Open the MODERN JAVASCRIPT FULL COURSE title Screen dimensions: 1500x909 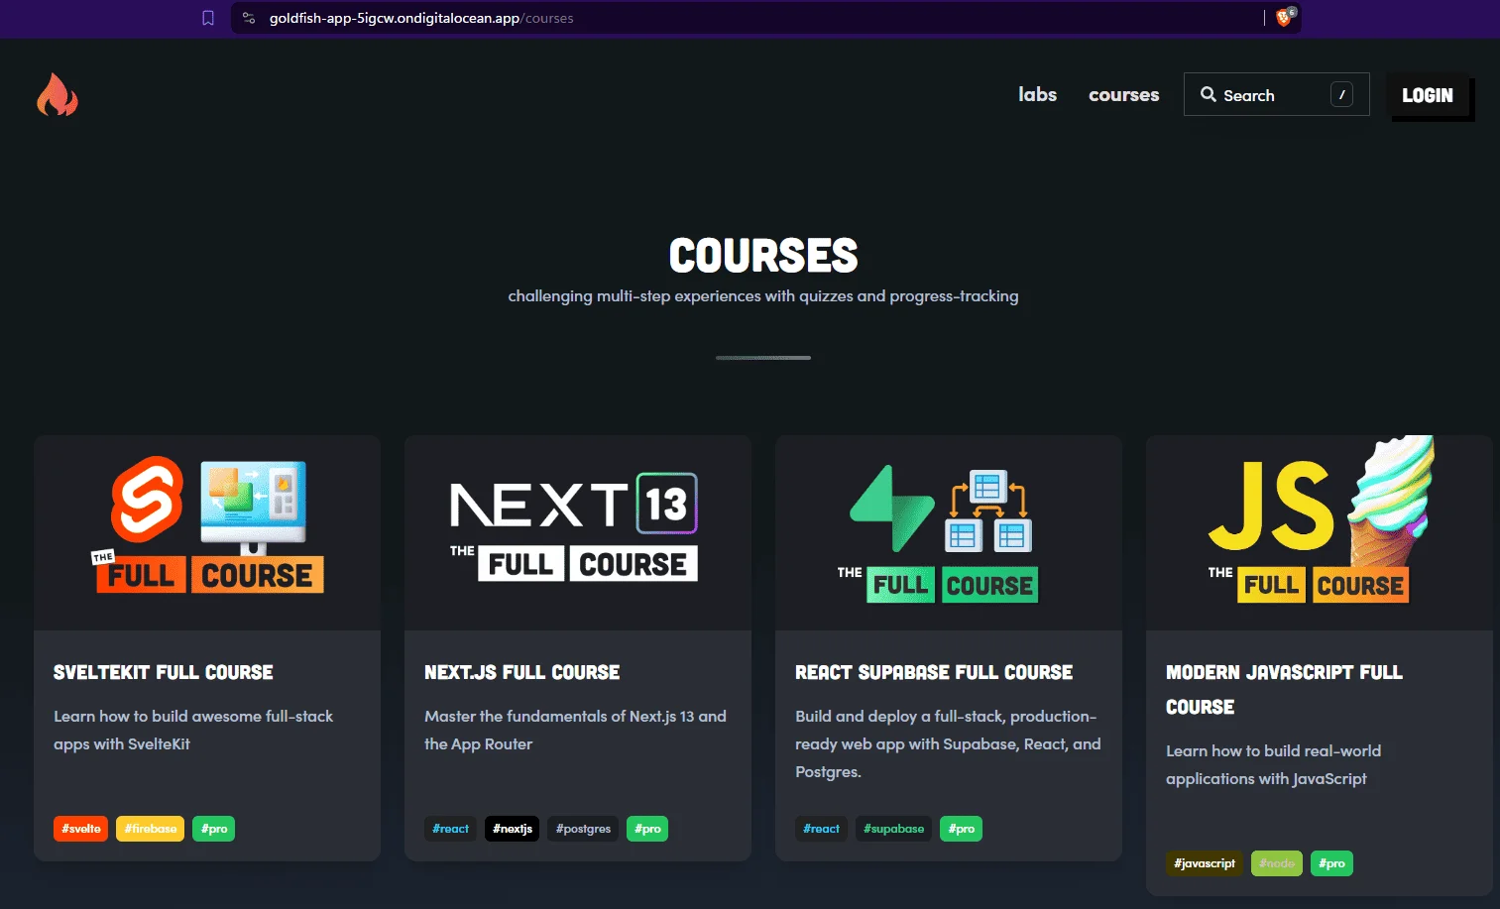pyautogui.click(x=1284, y=689)
